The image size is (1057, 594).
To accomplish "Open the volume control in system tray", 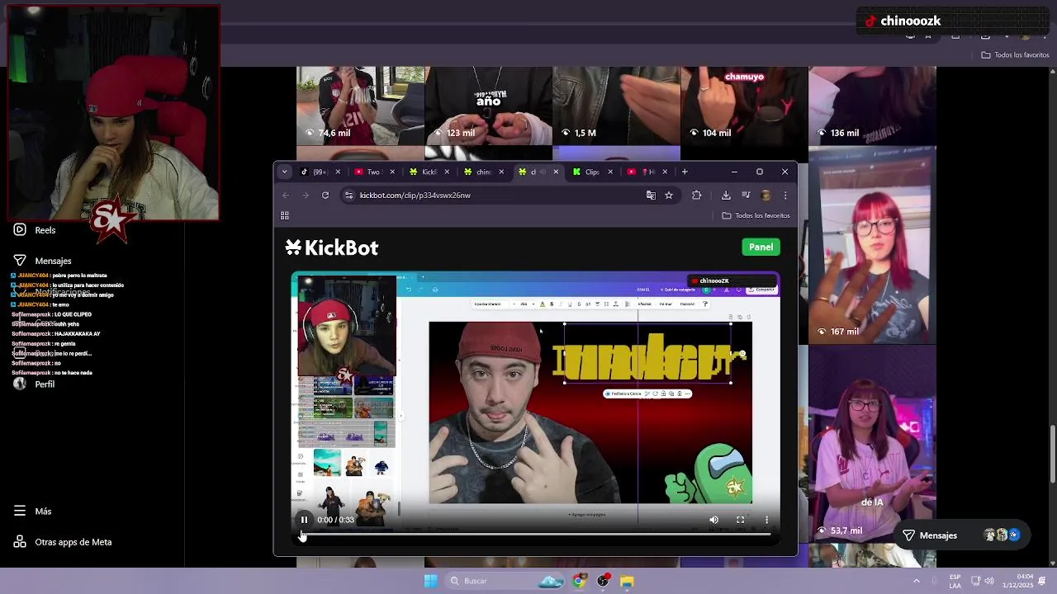I will 989,581.
